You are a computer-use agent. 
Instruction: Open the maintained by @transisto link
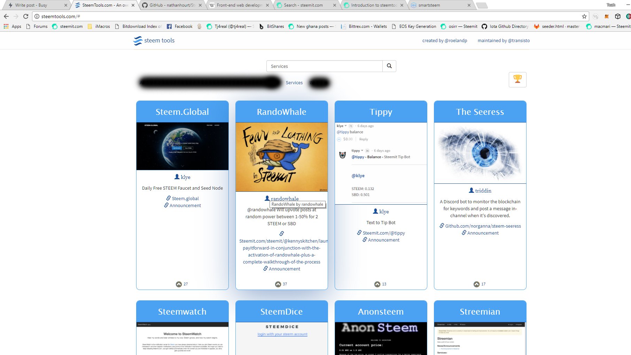pyautogui.click(x=504, y=41)
